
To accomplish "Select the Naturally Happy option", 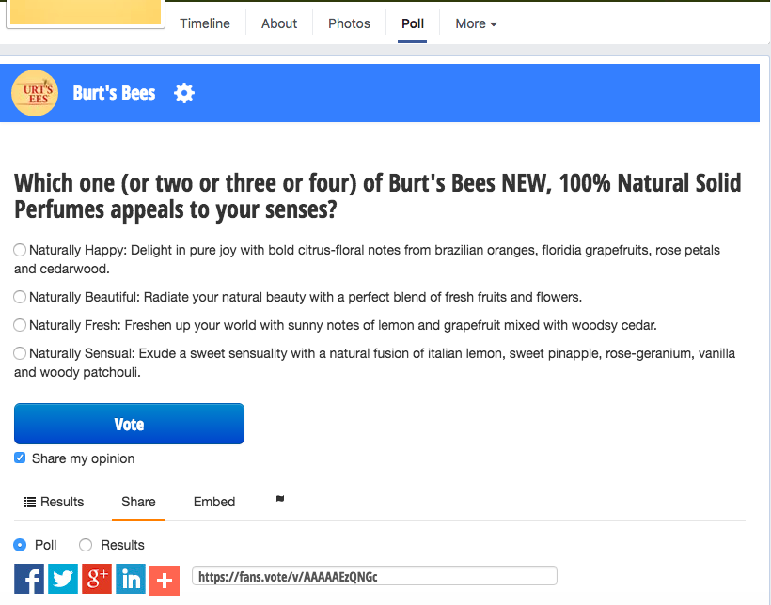I will 20,250.
